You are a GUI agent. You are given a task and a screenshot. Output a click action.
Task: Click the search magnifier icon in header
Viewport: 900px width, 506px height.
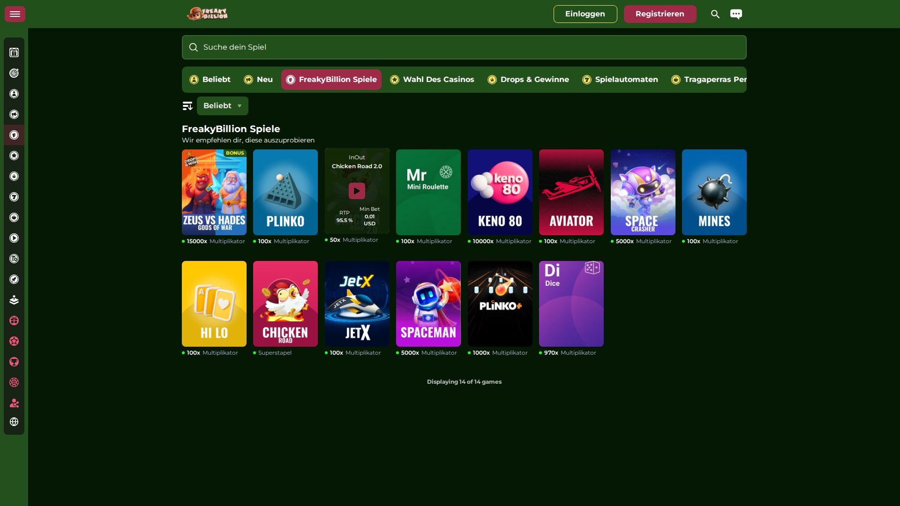point(715,14)
